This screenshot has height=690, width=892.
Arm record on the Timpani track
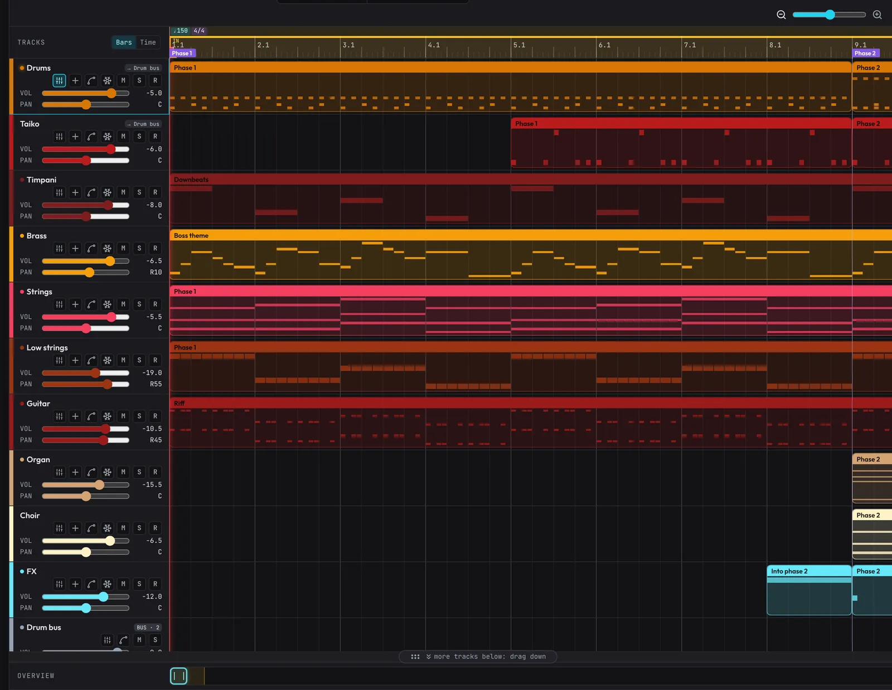(x=156, y=192)
